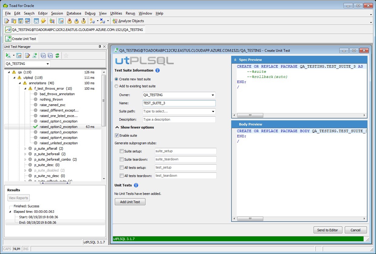Click the Analyze Objects toolbar button
Viewport: 376px width, 254px height.
pos(128,21)
